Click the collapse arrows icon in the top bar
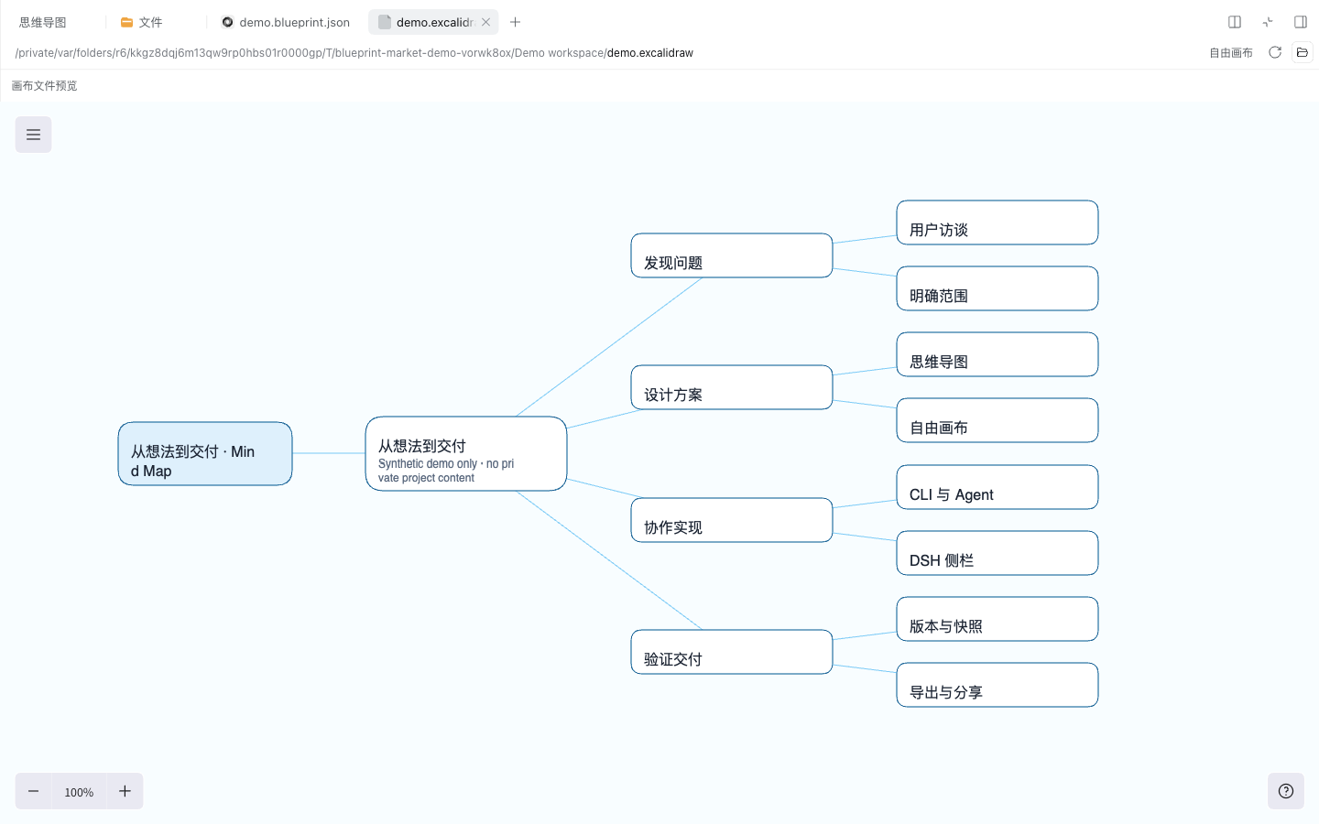Screen dimensions: 1319x824 point(1268,22)
